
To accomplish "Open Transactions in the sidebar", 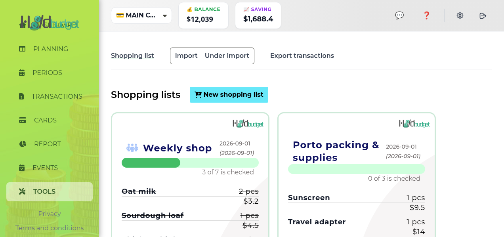I will click(x=50, y=96).
